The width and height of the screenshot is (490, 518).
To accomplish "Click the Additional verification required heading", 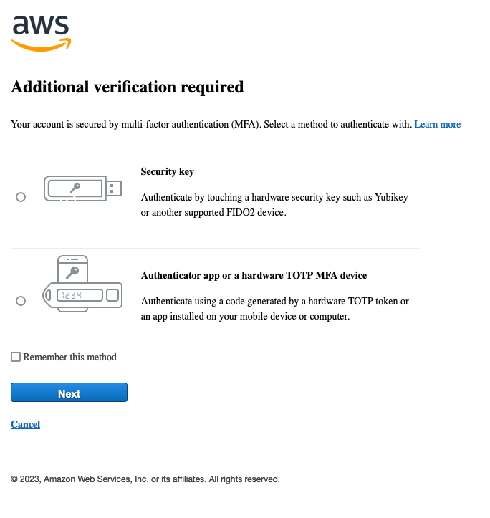I will [x=128, y=87].
